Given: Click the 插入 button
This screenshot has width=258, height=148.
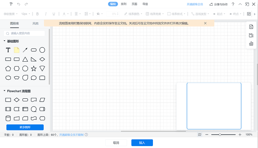Looking at the screenshot, I should 142,143.
